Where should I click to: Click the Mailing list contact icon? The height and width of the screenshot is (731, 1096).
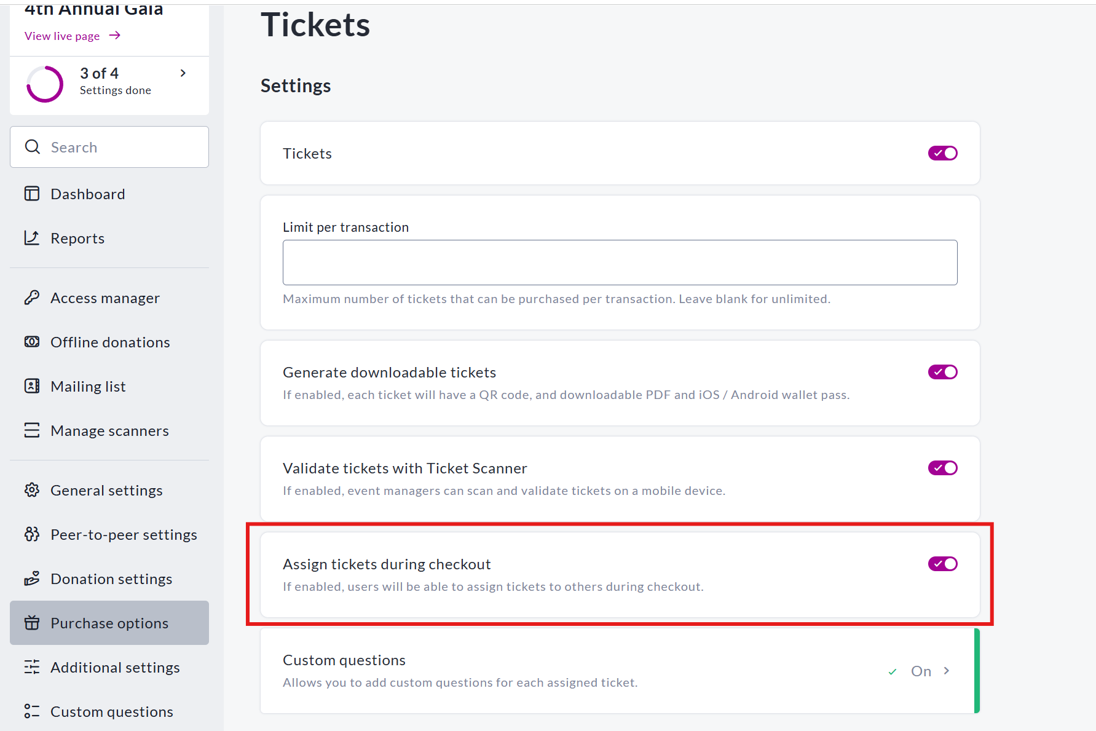click(x=32, y=386)
